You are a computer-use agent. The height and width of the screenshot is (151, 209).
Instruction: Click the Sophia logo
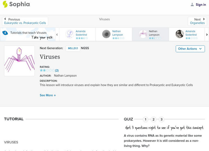16,4
